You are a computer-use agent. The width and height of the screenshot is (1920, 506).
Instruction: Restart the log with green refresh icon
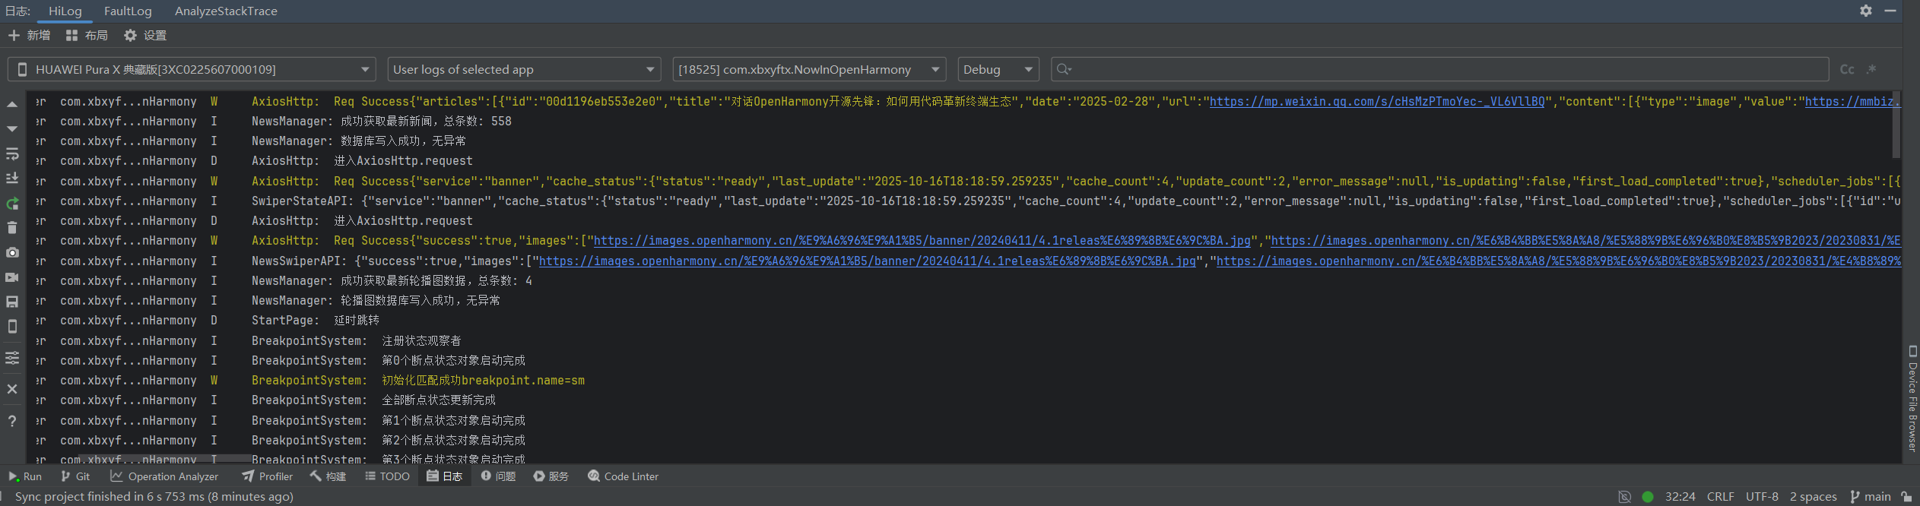[12, 204]
